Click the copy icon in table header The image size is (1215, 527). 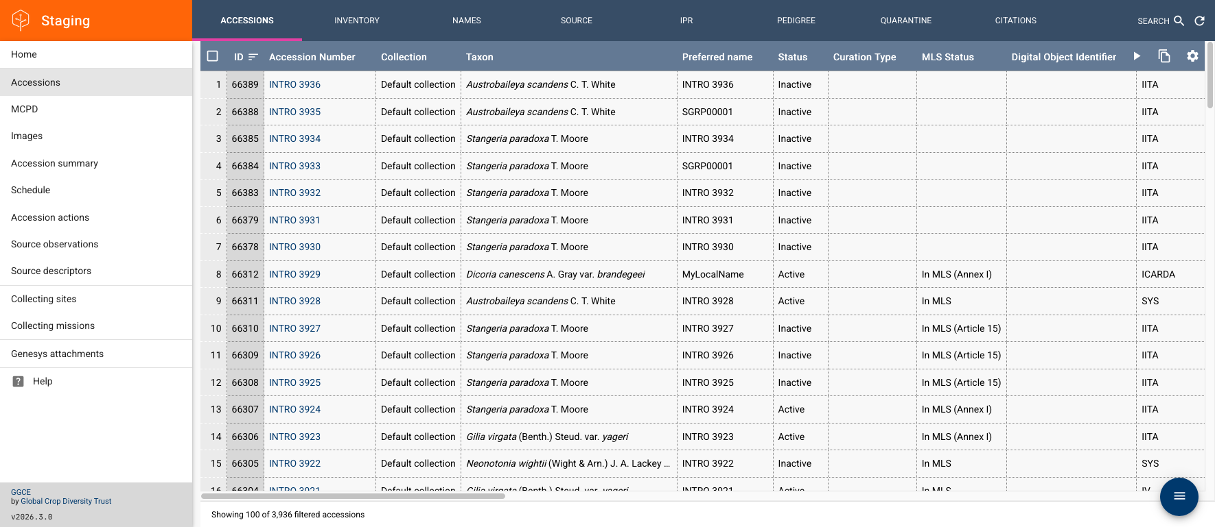pyautogui.click(x=1164, y=56)
